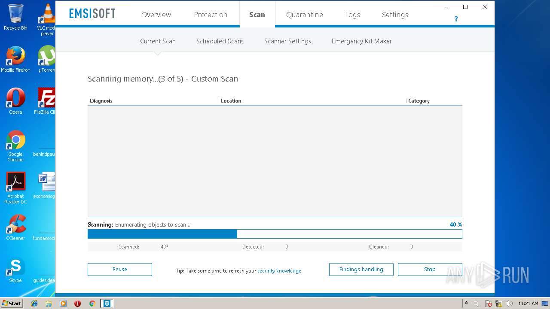Click the Emsisoft logo
550x309 pixels.
tap(92, 14)
